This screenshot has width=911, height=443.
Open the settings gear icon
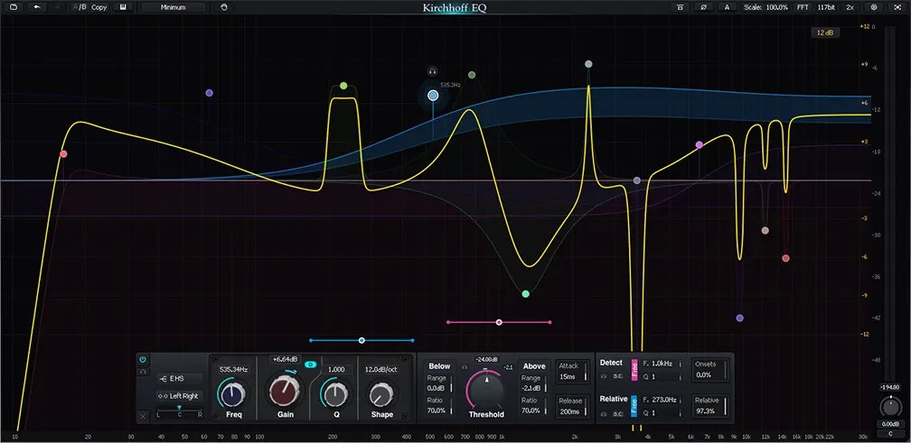(873, 7)
